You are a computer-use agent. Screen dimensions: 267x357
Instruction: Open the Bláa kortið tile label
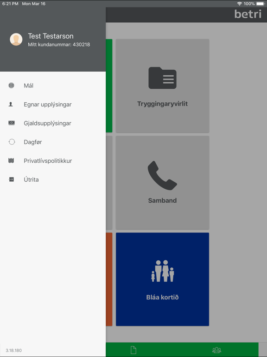point(163,297)
